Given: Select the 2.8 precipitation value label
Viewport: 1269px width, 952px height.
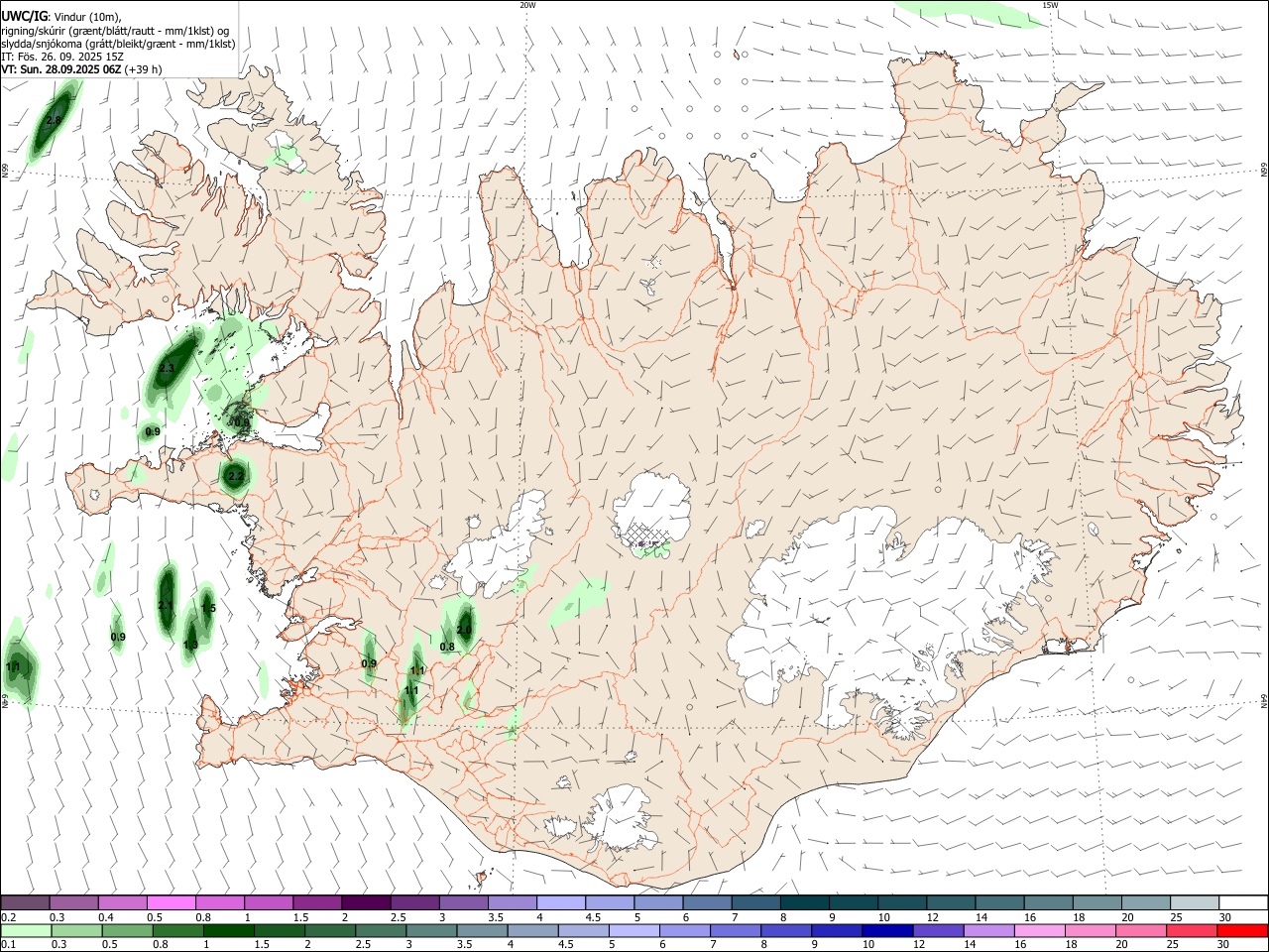Looking at the screenshot, I should (x=54, y=120).
